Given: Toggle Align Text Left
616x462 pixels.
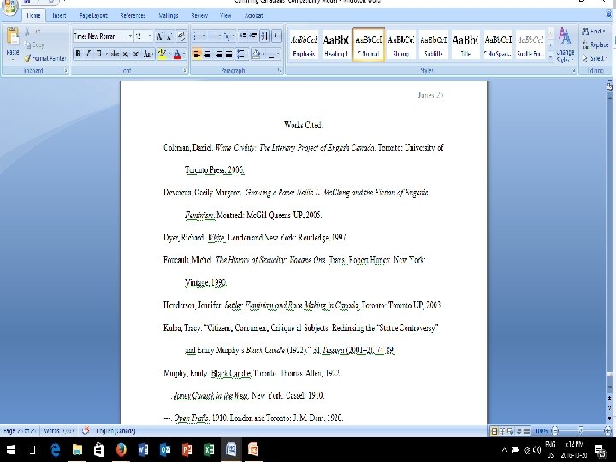Looking at the screenshot, I should coord(197,54).
